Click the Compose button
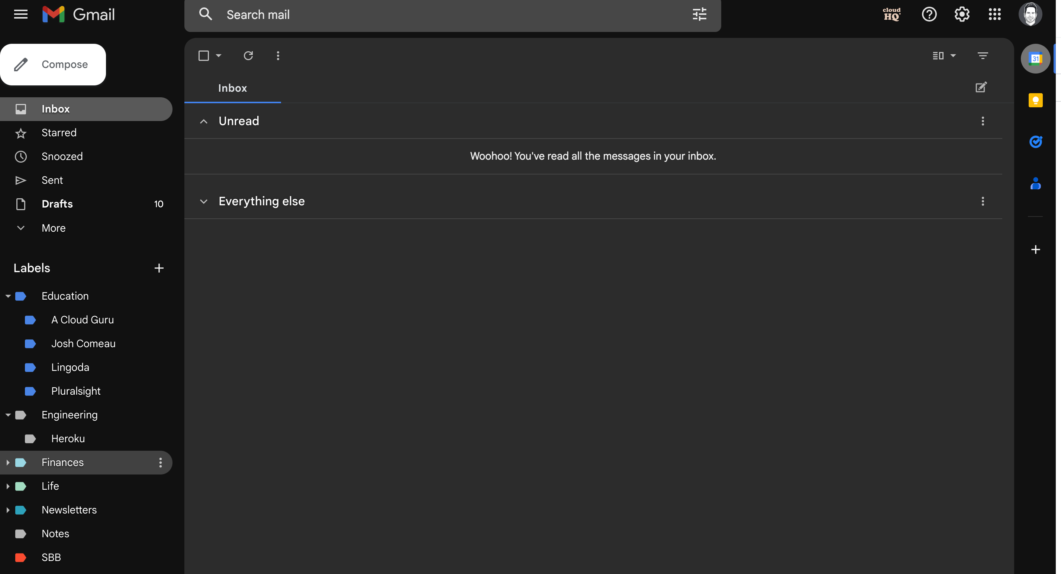The image size is (1061, 574). tap(53, 65)
